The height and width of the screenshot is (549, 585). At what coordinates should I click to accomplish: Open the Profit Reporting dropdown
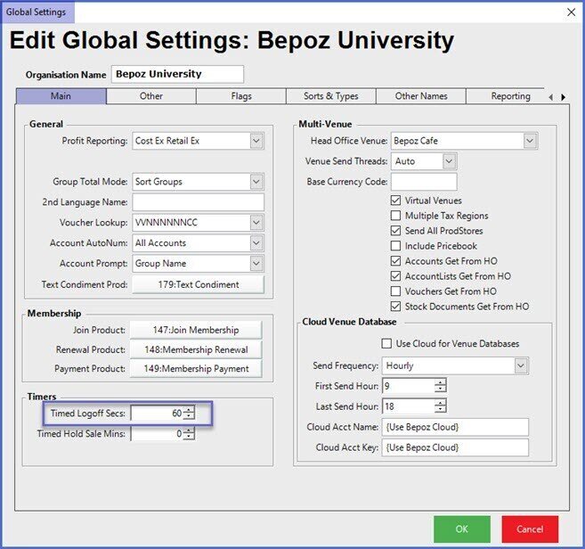pos(256,141)
